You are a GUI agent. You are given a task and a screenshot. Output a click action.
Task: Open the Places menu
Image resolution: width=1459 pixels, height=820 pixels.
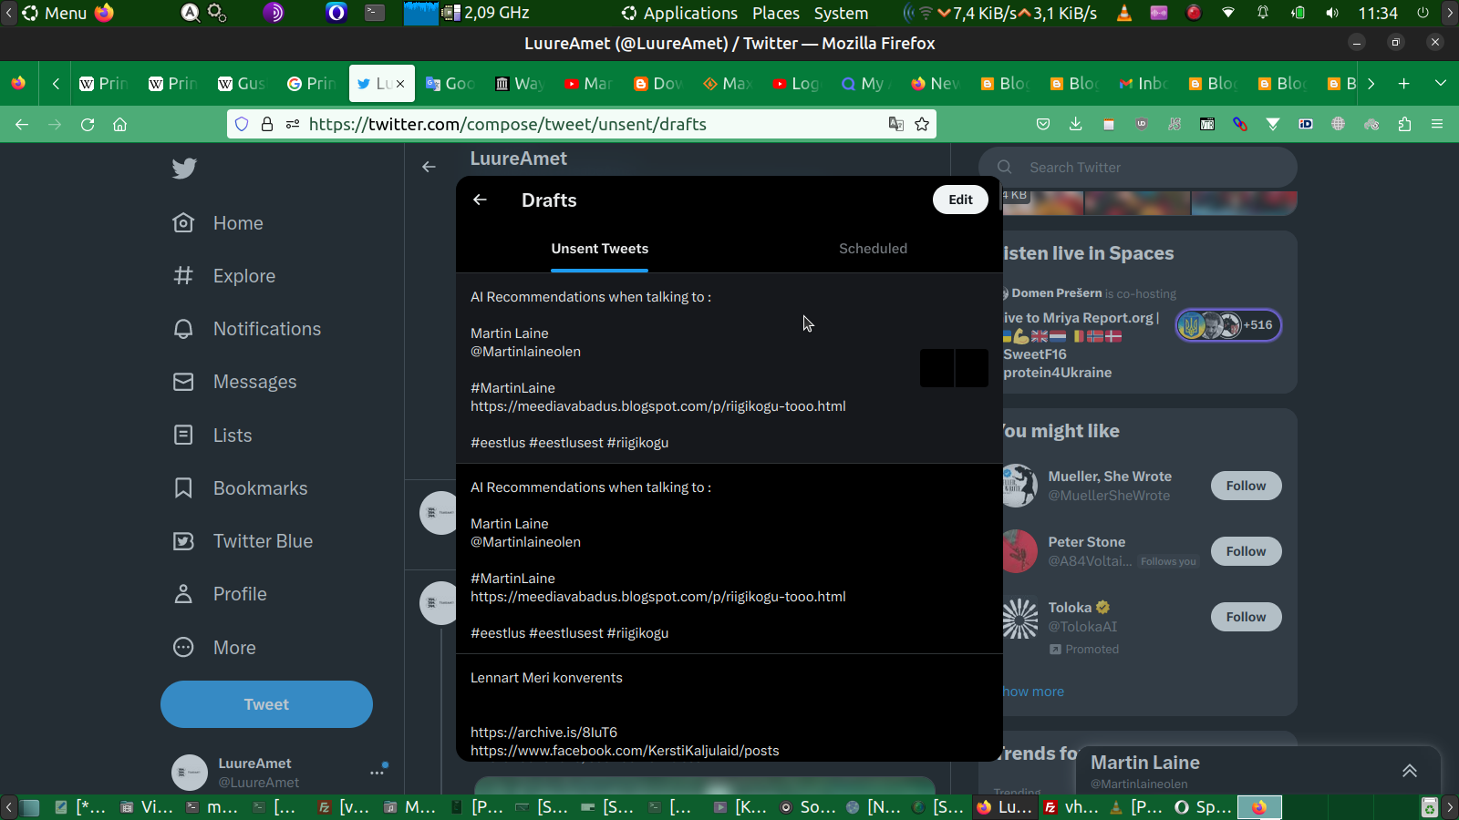pyautogui.click(x=776, y=13)
